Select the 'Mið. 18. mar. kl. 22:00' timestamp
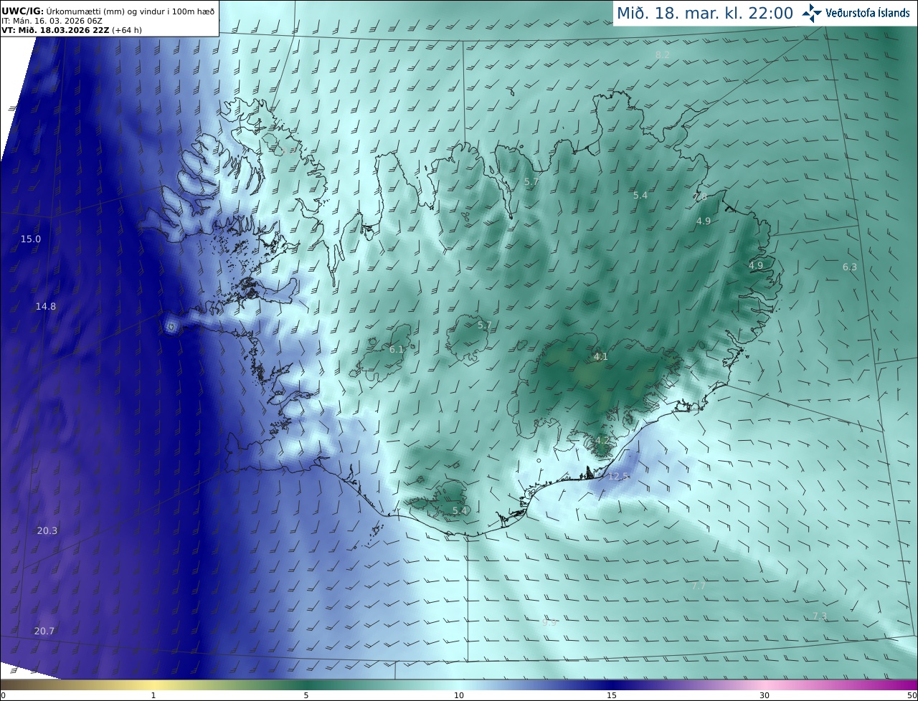The image size is (918, 701). click(704, 13)
